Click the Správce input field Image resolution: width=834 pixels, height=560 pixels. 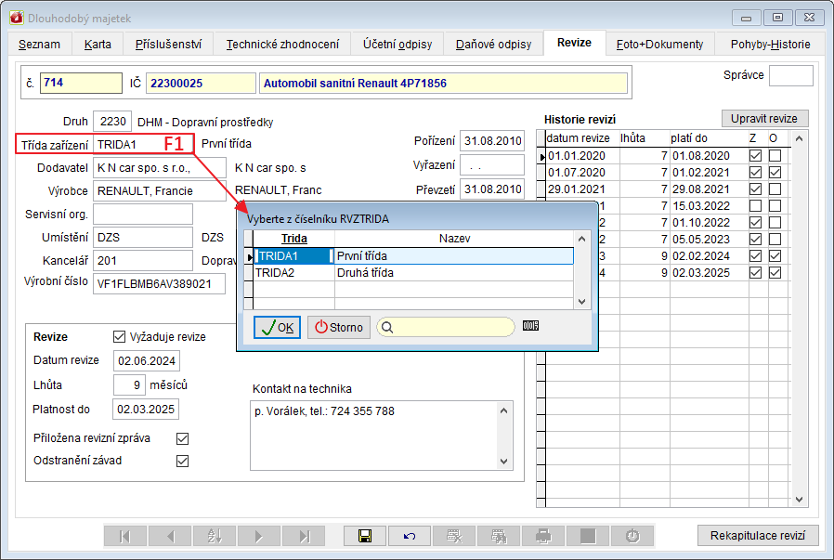click(791, 75)
